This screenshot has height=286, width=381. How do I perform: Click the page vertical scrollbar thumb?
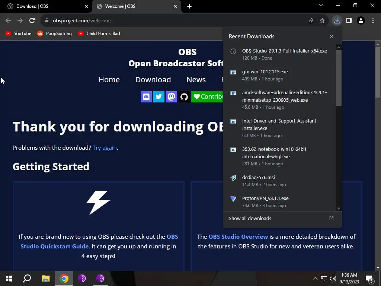[378, 72]
